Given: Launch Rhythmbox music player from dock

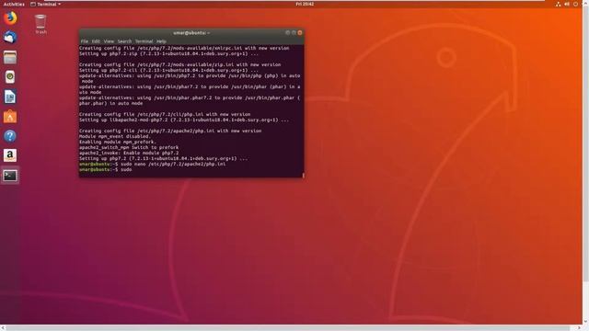Looking at the screenshot, I should (x=10, y=77).
